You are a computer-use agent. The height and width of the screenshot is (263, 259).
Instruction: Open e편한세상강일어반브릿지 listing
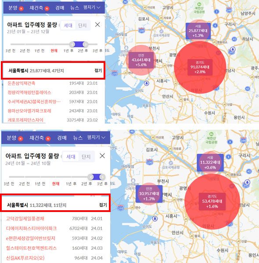tap(31, 238)
